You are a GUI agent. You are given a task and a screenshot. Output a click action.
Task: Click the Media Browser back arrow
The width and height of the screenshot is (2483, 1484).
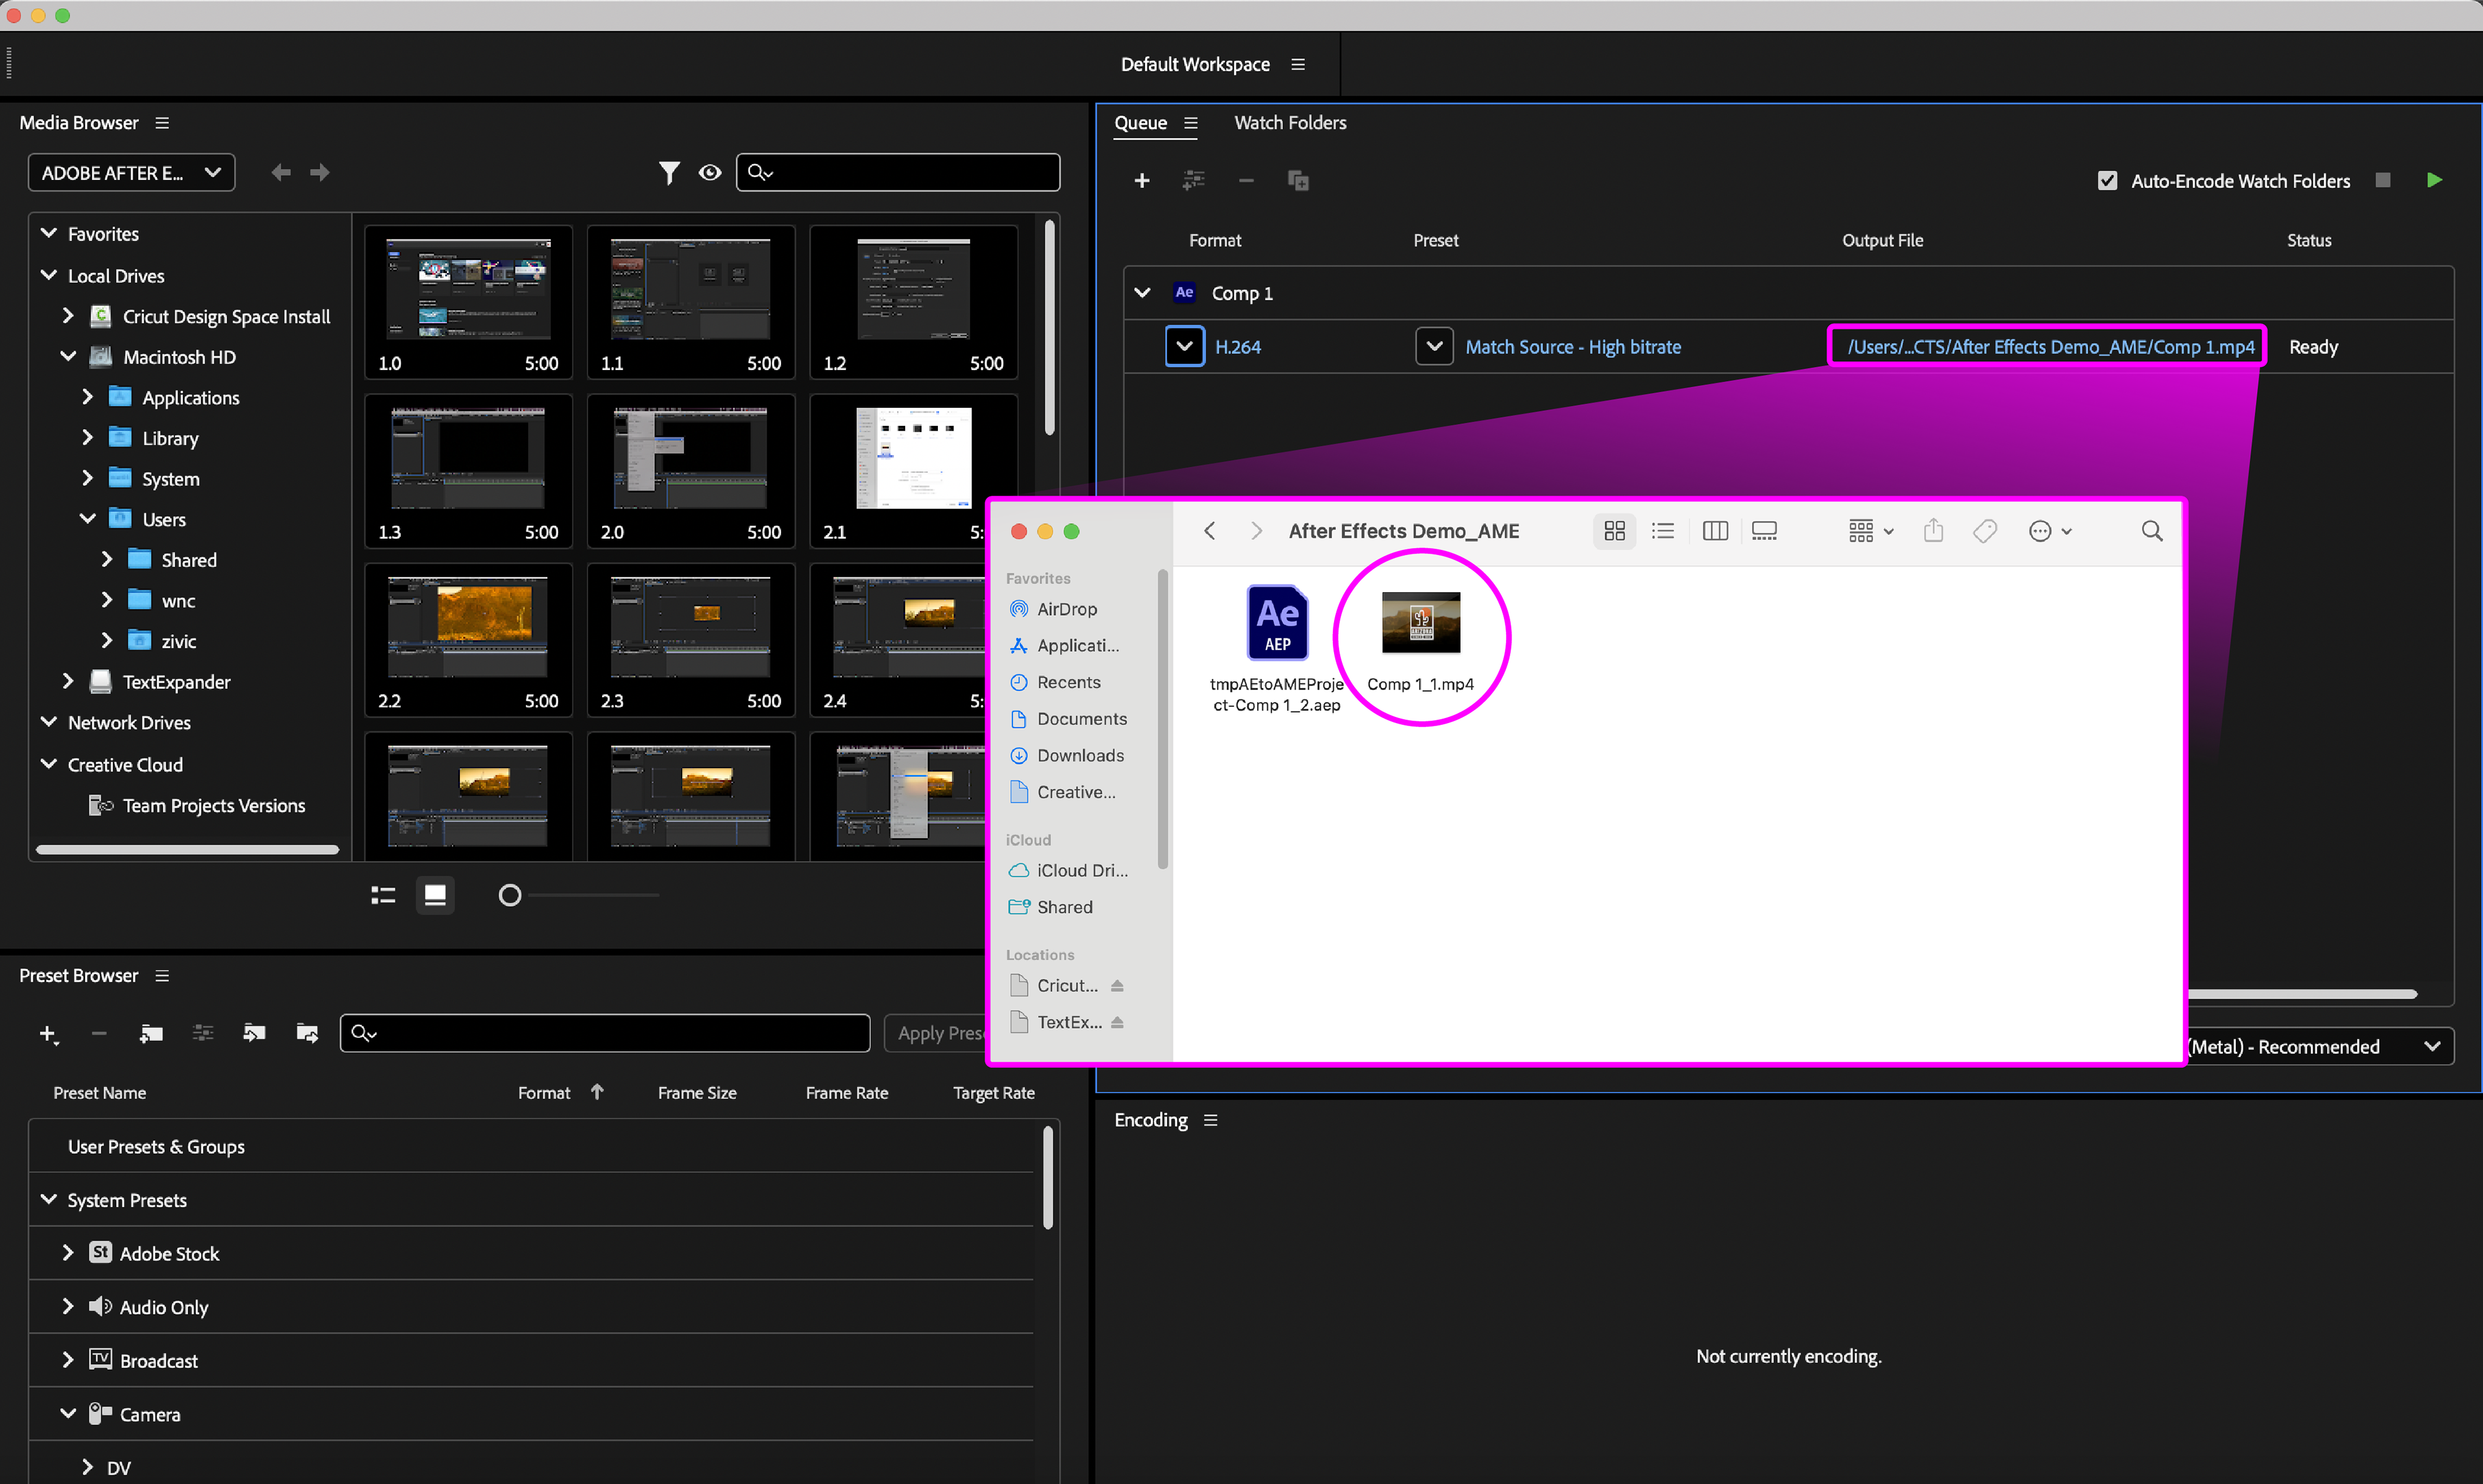pyautogui.click(x=281, y=173)
